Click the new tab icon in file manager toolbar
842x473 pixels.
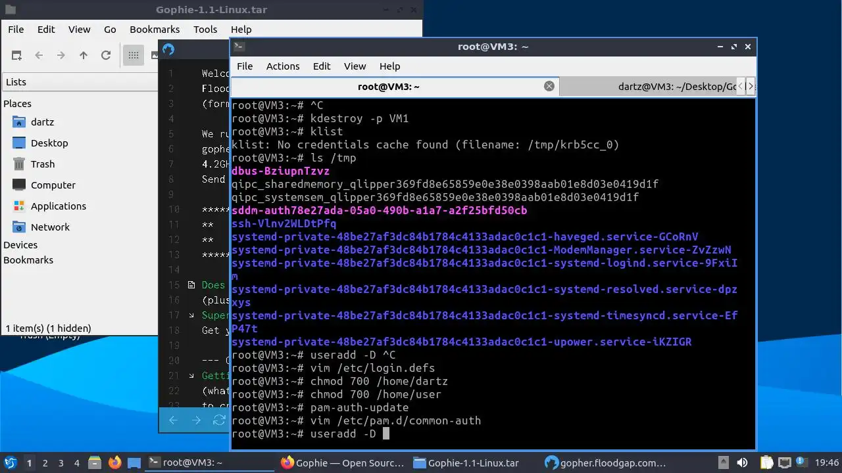coord(16,55)
